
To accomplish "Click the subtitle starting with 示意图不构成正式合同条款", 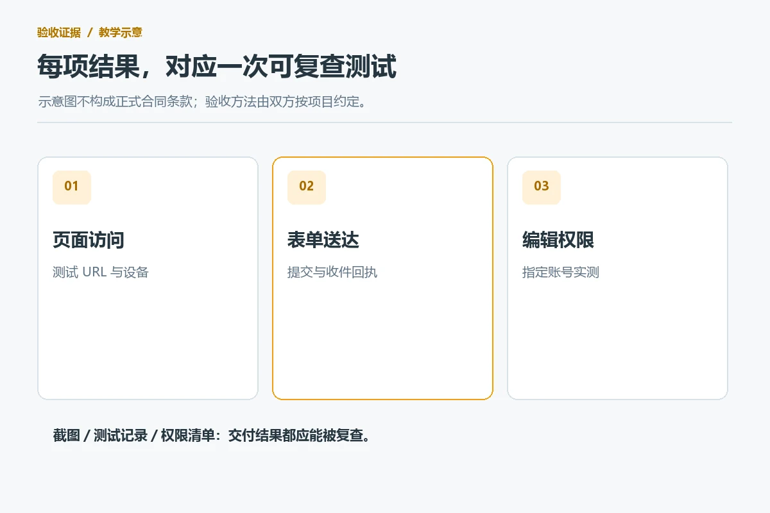I will [x=204, y=102].
